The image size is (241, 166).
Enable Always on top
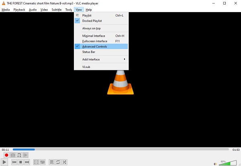pyautogui.click(x=101, y=28)
